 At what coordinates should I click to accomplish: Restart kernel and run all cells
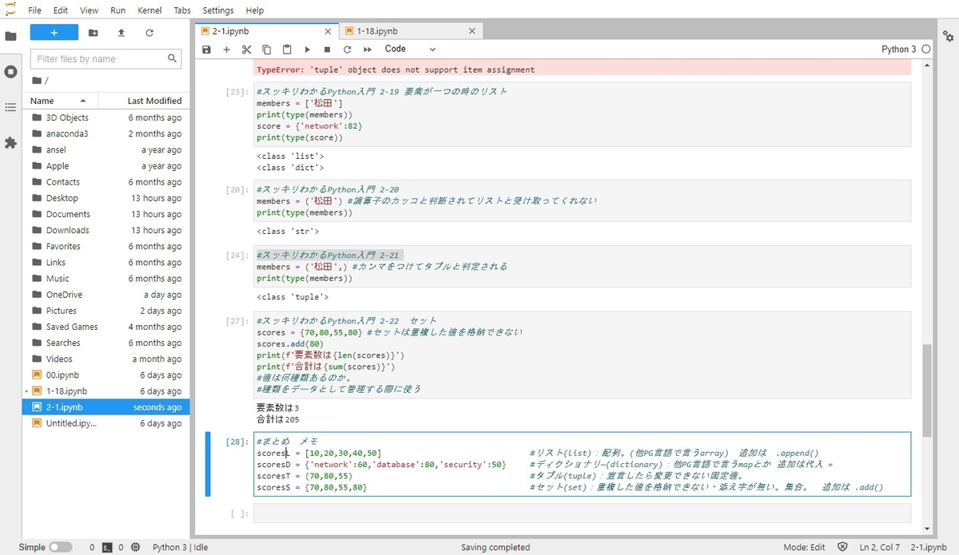tap(368, 50)
